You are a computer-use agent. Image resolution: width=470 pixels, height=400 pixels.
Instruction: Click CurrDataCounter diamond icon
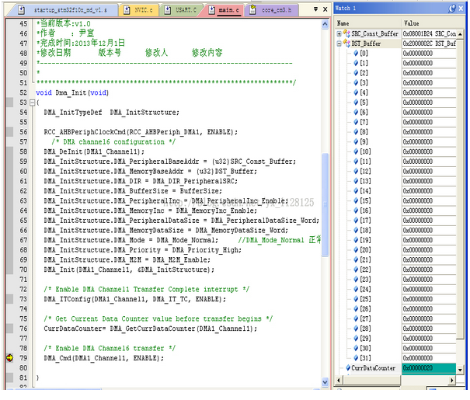[348, 367]
